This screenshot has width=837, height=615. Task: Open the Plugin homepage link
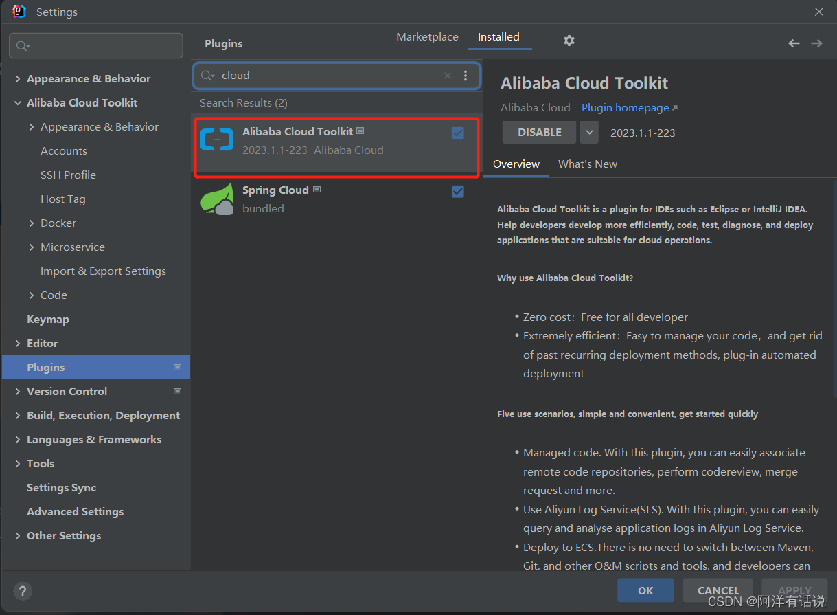tap(624, 107)
